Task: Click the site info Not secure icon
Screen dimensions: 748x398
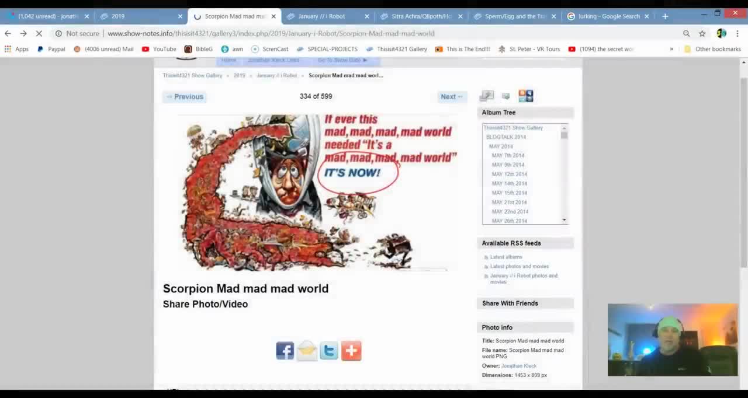Action: [58, 33]
